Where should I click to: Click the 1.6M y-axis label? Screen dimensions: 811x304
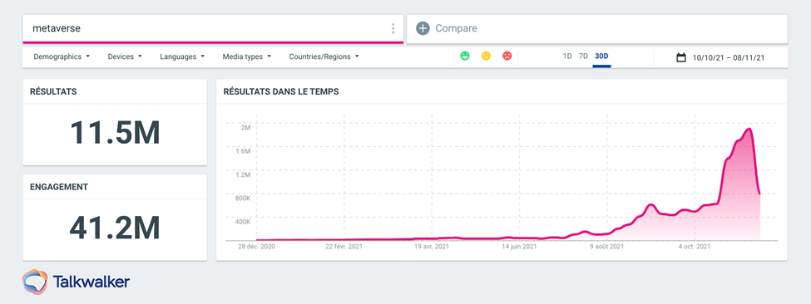click(x=243, y=150)
